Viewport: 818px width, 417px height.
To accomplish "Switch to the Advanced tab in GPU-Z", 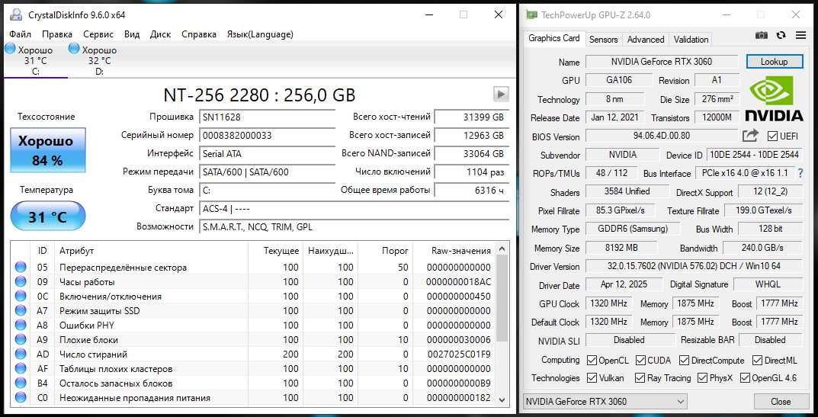I will [x=645, y=39].
